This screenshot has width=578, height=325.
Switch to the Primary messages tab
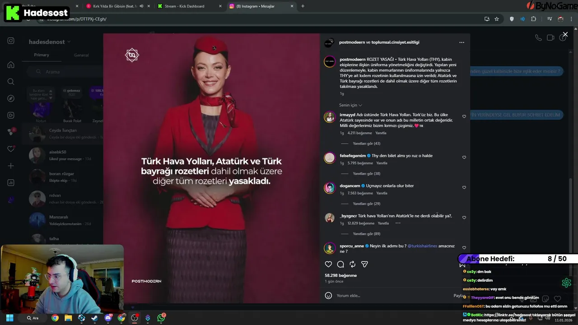(42, 55)
